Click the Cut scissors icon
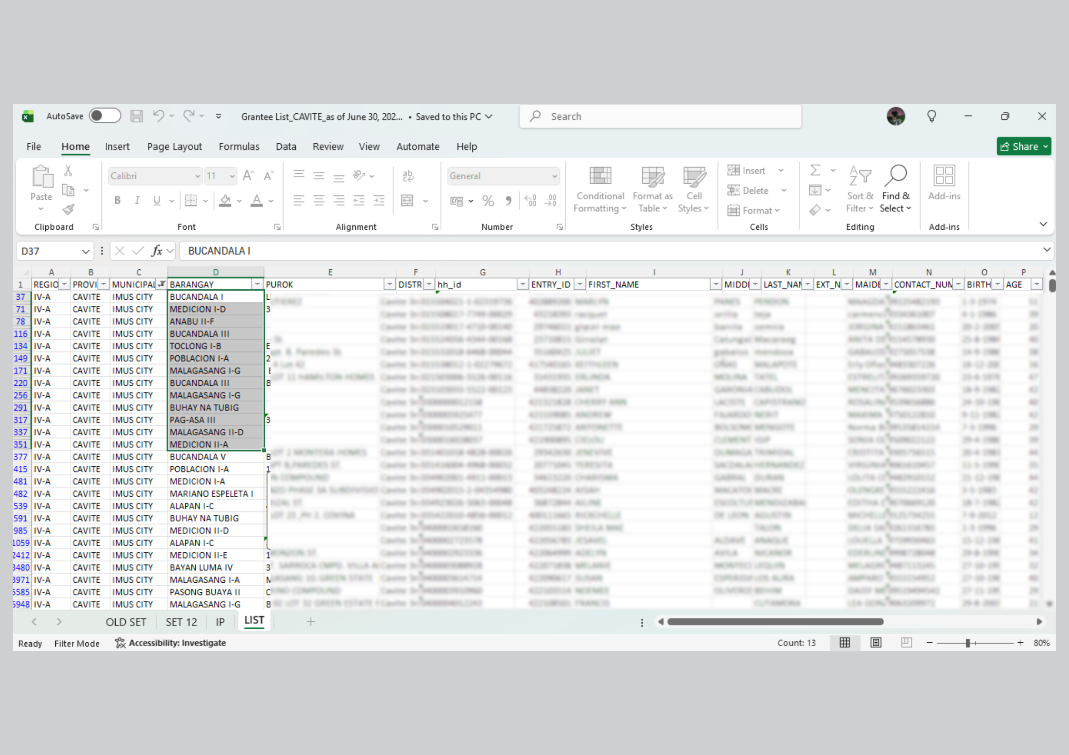1069x755 pixels. tap(68, 170)
